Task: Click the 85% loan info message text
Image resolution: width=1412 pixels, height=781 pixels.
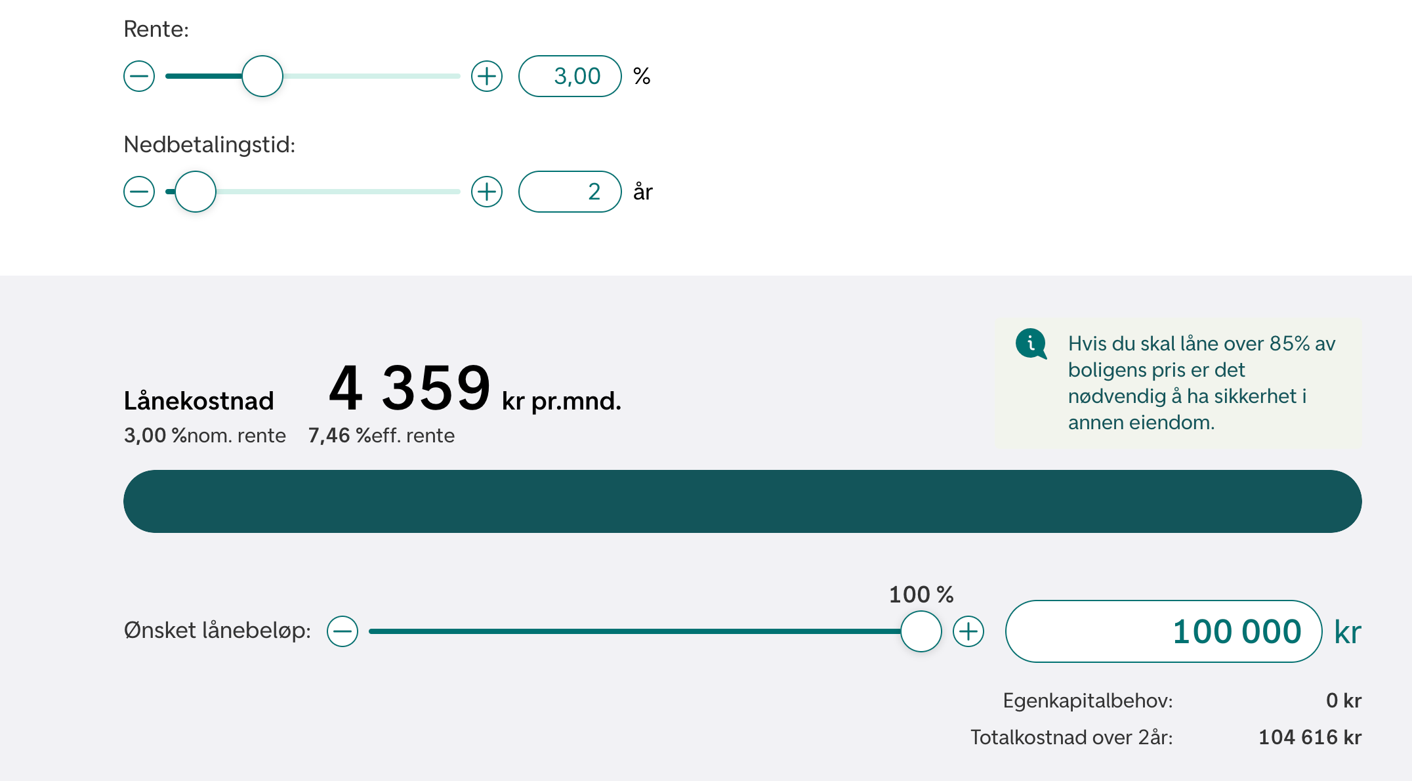Action: pyautogui.click(x=1202, y=383)
